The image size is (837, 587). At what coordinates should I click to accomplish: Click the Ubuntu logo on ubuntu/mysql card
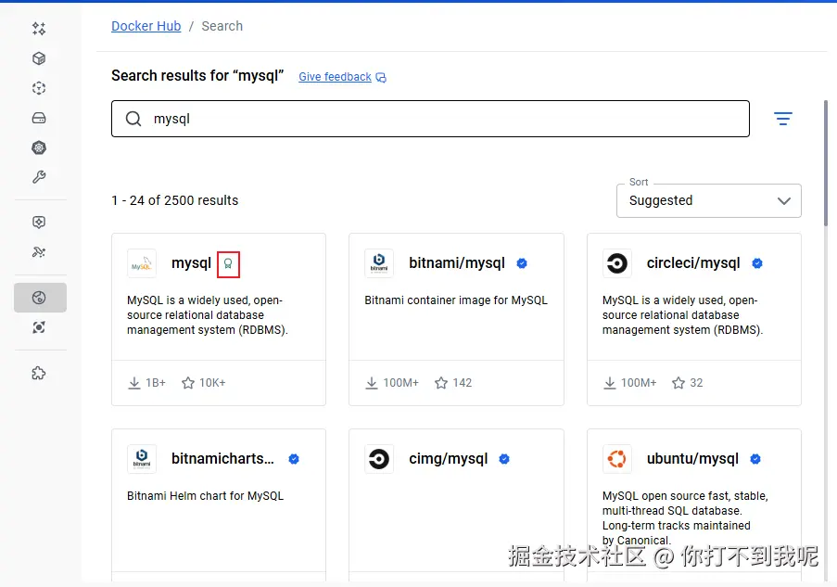[x=617, y=459]
